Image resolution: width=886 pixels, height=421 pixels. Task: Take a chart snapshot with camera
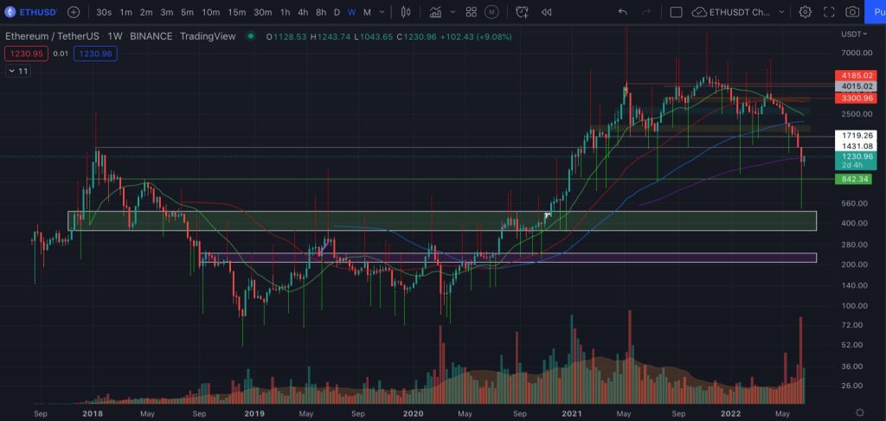pyautogui.click(x=852, y=12)
